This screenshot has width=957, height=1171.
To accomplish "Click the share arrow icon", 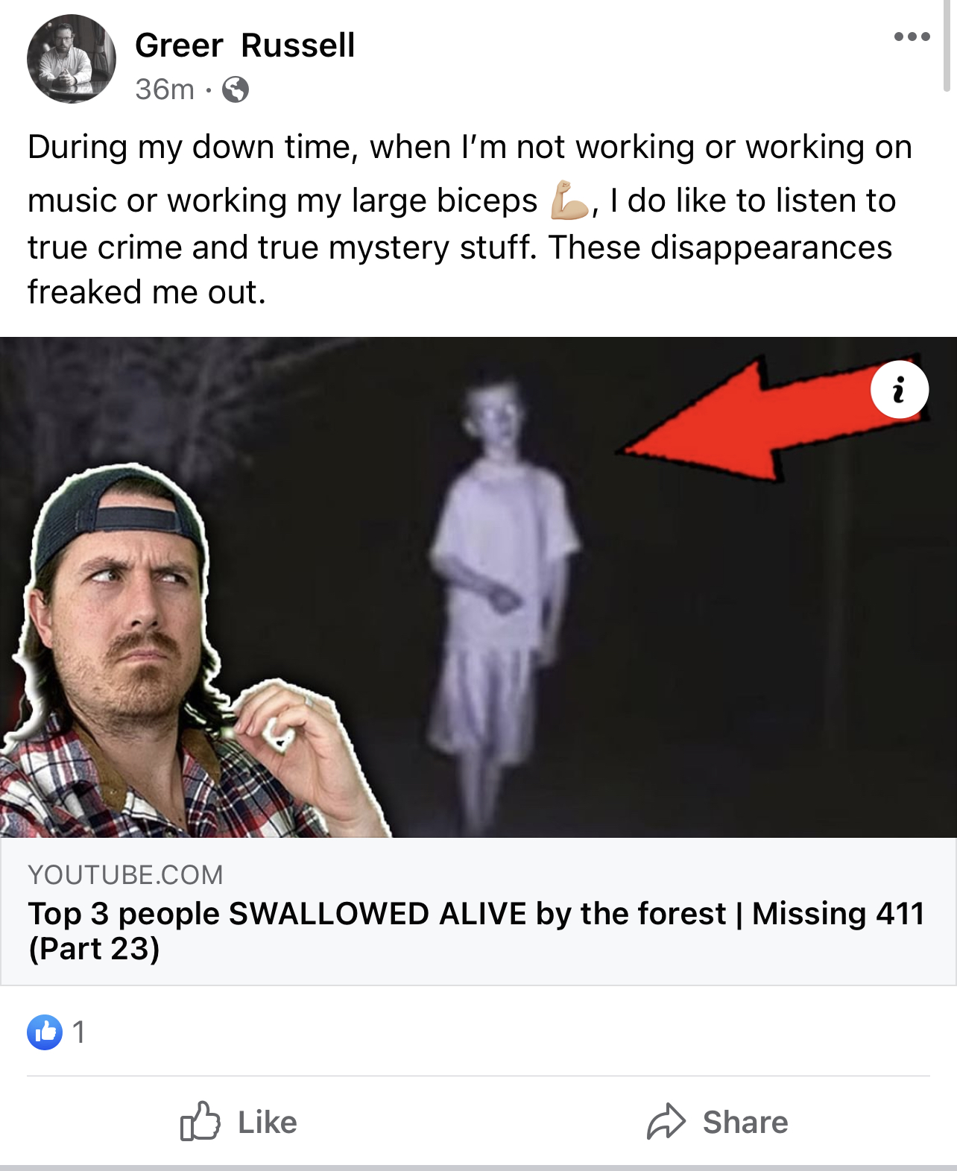I will point(666,1121).
